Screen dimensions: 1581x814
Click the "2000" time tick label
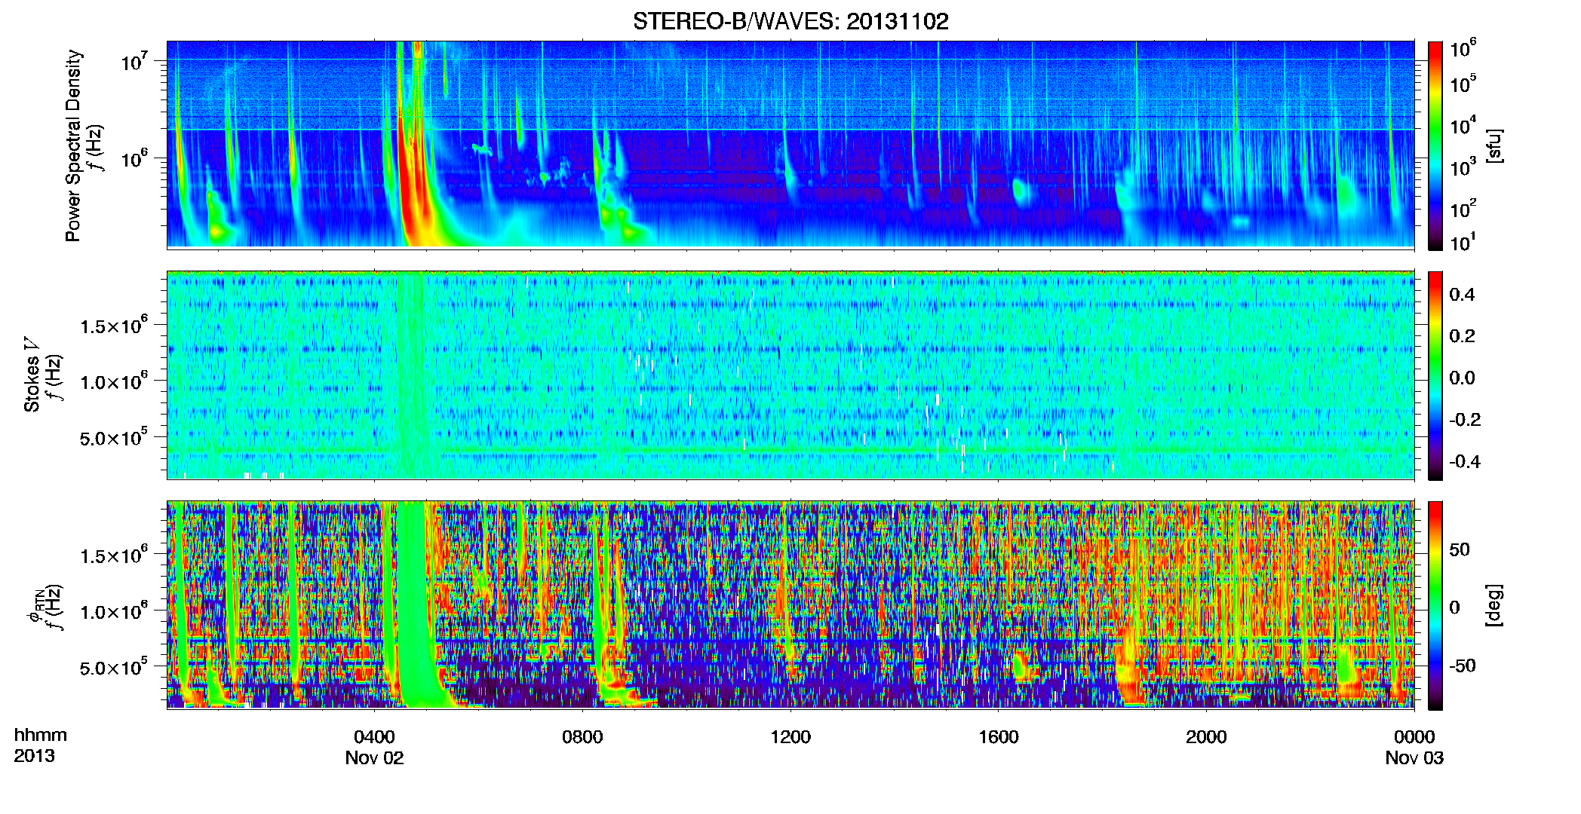pyautogui.click(x=1206, y=737)
